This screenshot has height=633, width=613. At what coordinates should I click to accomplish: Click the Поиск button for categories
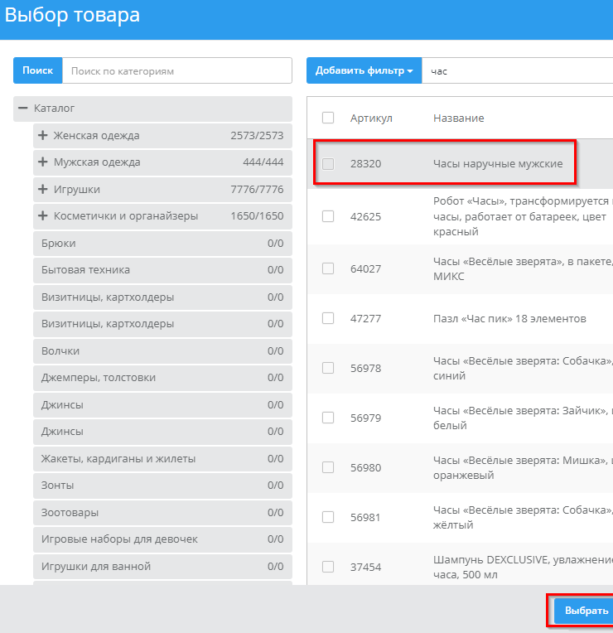coord(37,71)
